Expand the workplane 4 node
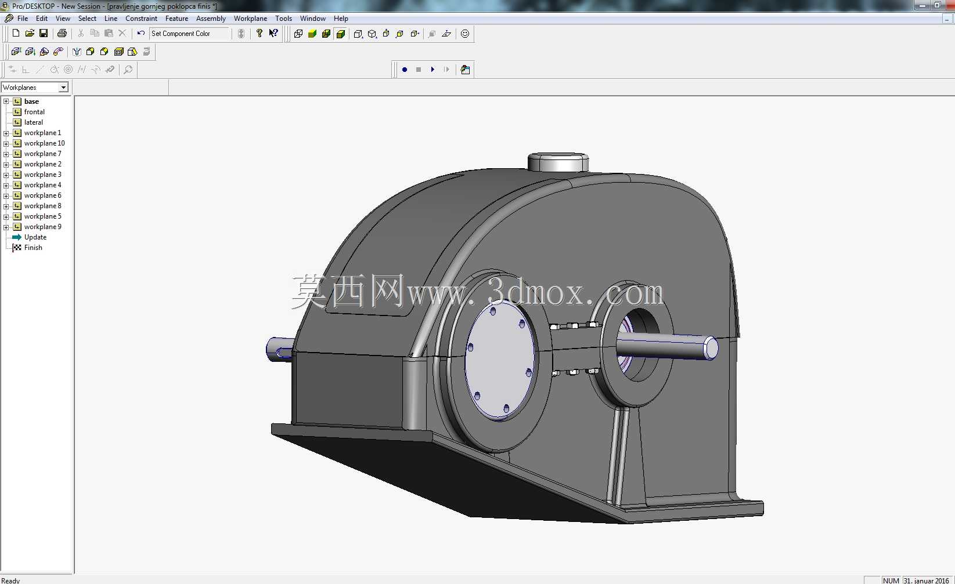 (x=6, y=185)
